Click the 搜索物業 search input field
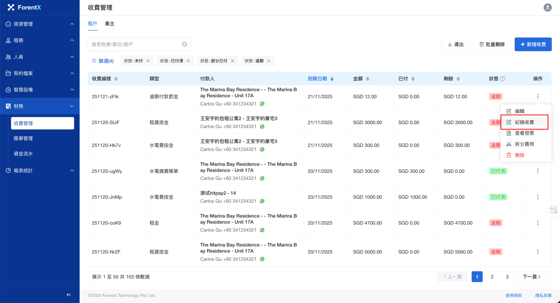560x303 pixels. 134,44
